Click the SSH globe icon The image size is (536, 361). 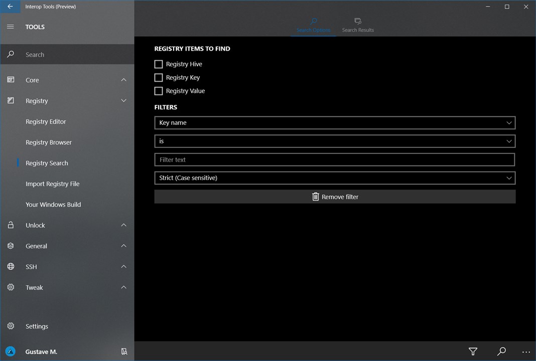click(11, 266)
